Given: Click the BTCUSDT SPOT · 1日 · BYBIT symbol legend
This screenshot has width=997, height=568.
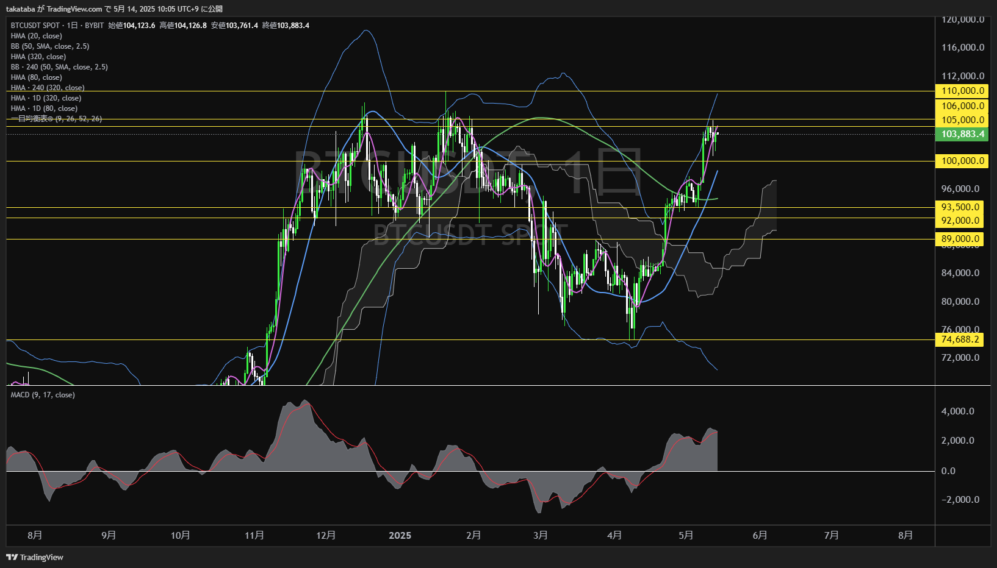Looking at the screenshot, I should pyautogui.click(x=57, y=26).
